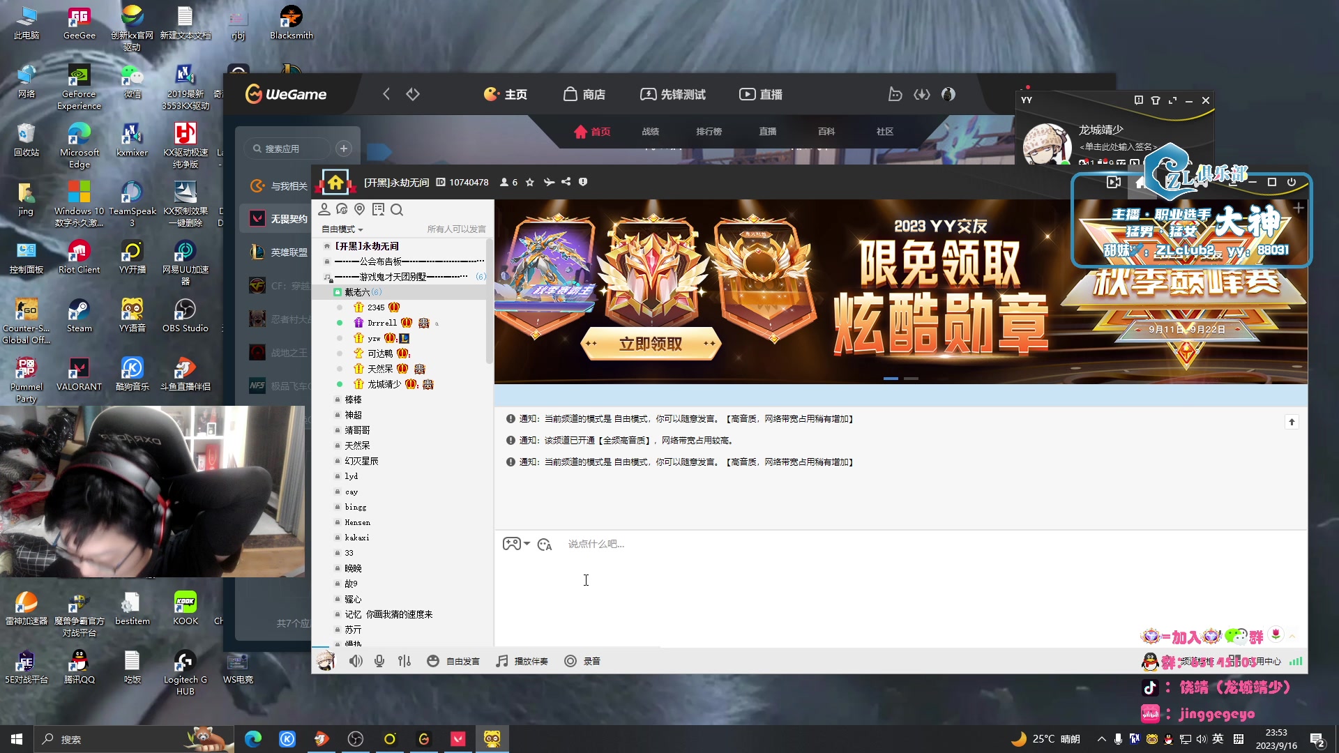Select 英雄联盟 in WeGame game list
The image size is (1339, 753).
(x=279, y=252)
